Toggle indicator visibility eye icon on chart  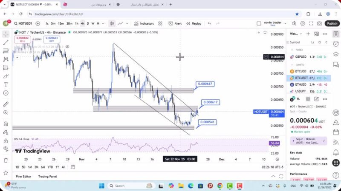6,149
